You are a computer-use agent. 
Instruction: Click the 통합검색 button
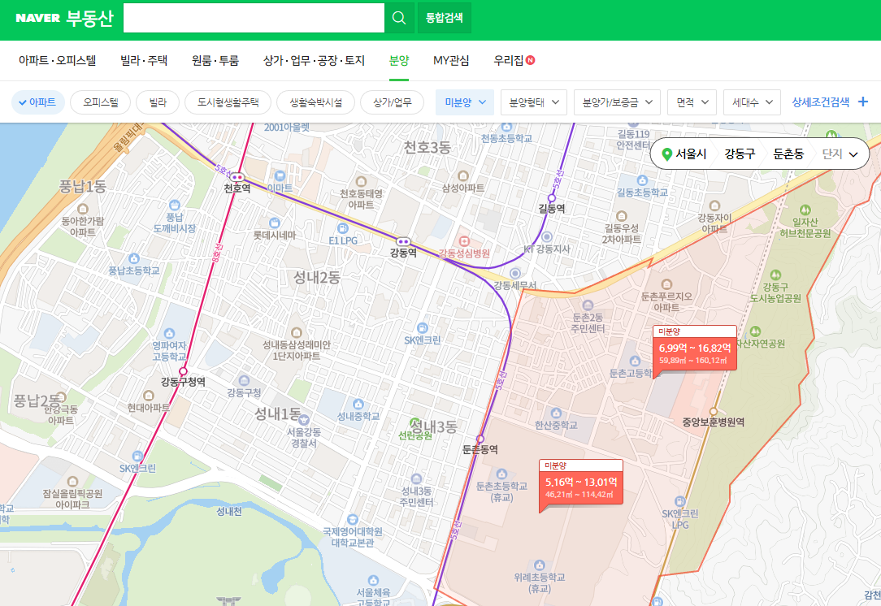click(444, 17)
